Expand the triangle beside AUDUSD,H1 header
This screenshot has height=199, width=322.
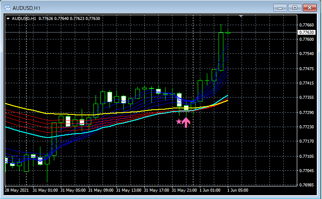pos(8,19)
